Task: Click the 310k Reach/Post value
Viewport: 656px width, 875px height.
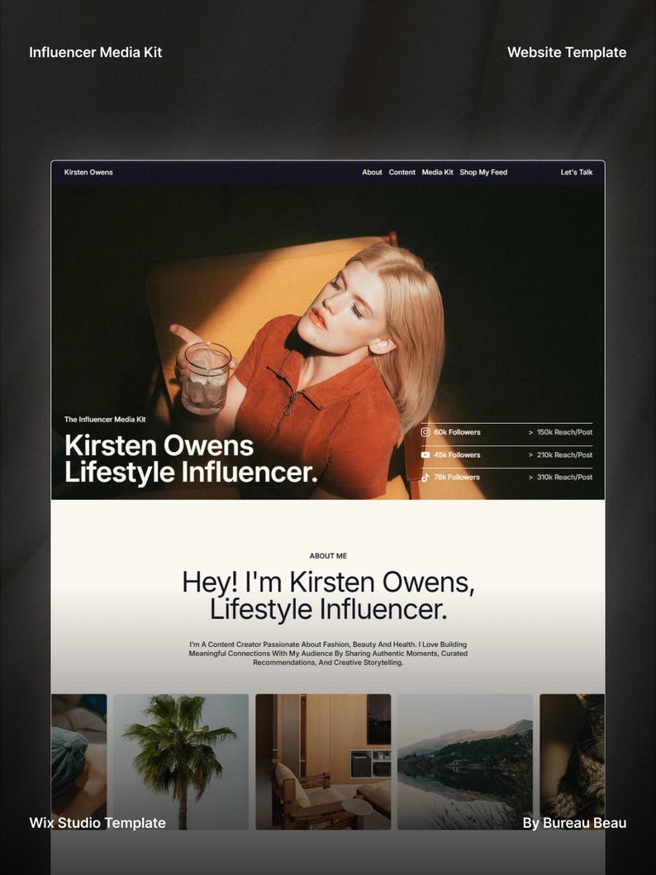Action: coord(564,477)
